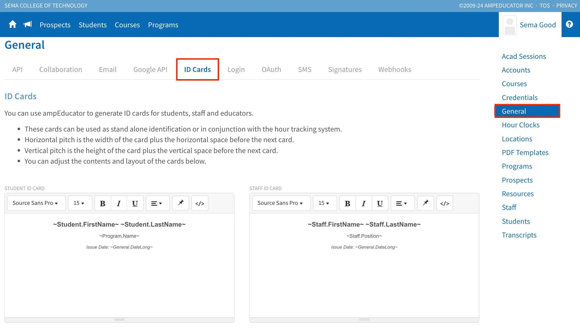Switch to the Google API tab
The height and width of the screenshot is (330, 580).
pyautogui.click(x=150, y=69)
